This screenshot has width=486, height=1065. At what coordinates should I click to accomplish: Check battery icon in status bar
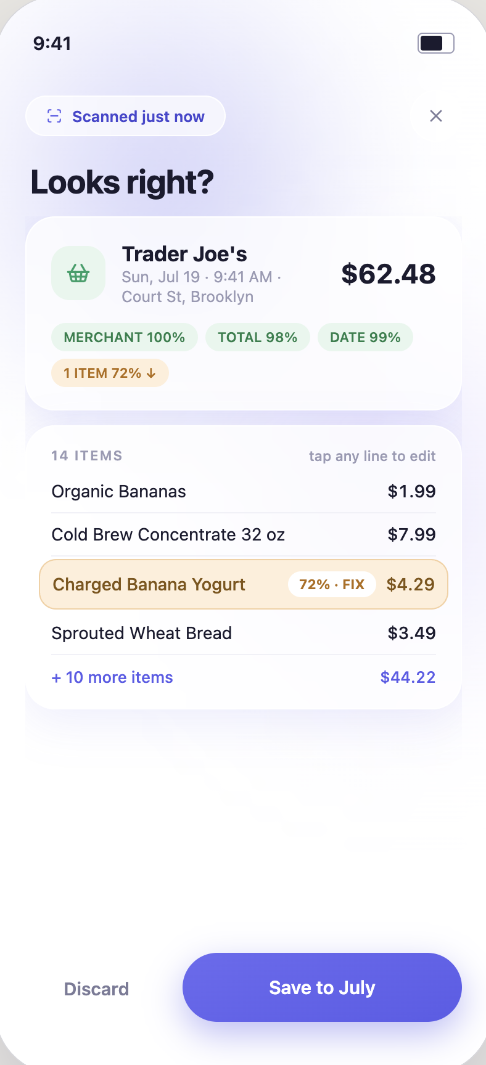pyautogui.click(x=436, y=43)
